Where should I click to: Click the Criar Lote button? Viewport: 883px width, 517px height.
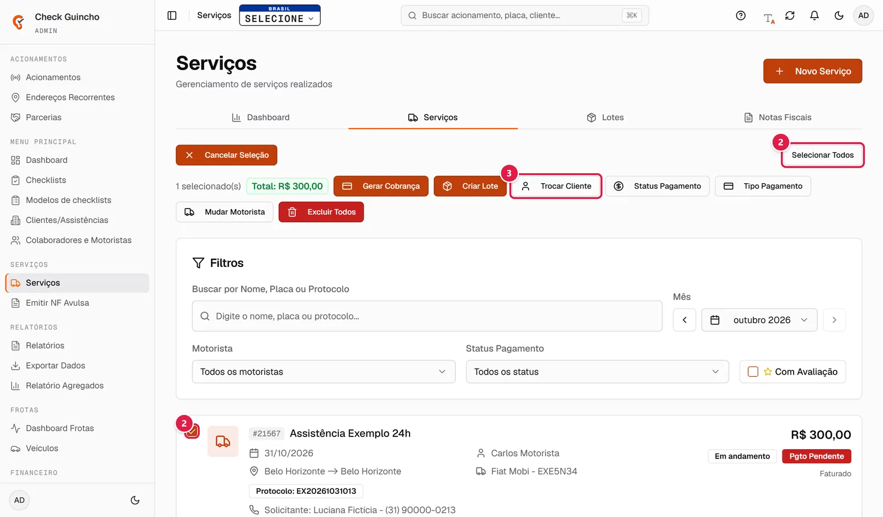pyautogui.click(x=470, y=186)
